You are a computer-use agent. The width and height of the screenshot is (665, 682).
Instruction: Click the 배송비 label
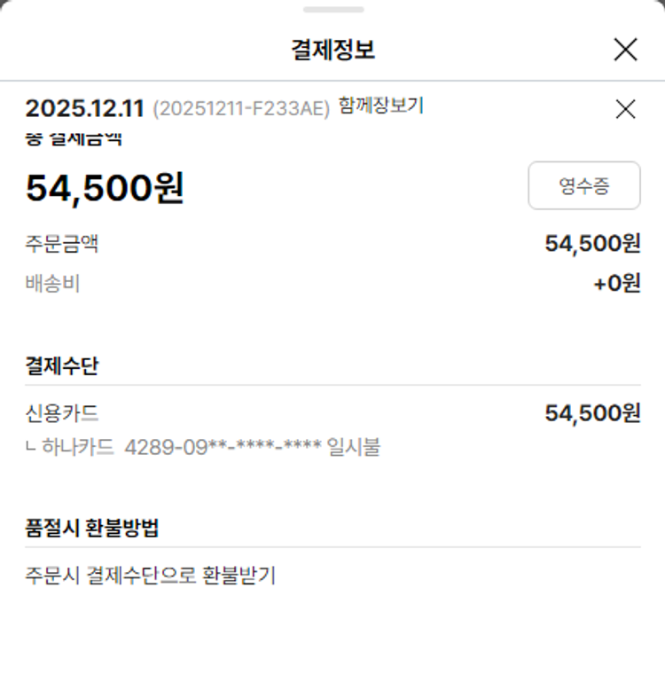click(x=52, y=284)
